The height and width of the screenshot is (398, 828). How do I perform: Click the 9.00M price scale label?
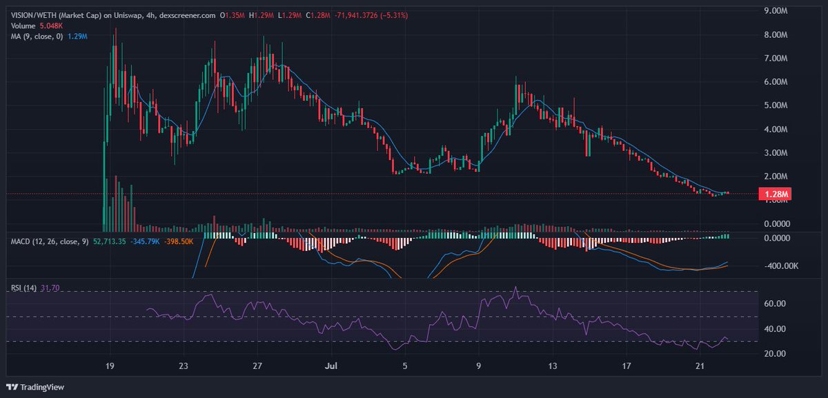click(774, 10)
